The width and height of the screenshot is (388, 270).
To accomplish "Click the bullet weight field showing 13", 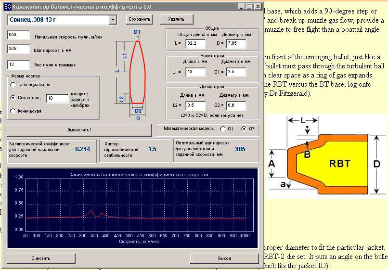I will pyautogui.click(x=18, y=64).
